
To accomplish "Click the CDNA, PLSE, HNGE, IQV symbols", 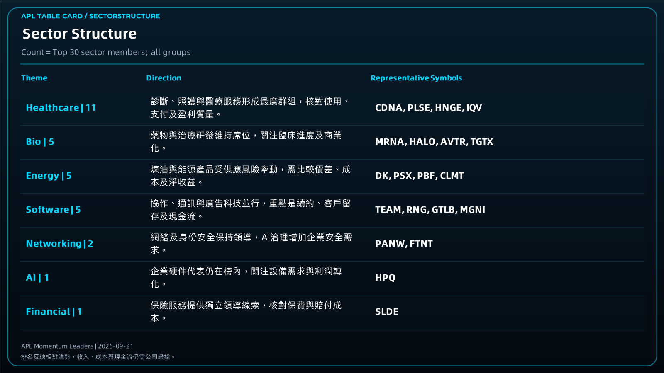I will coord(428,108).
